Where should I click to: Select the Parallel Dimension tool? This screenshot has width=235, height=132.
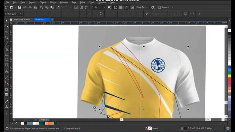pyautogui.click(x=7, y=78)
